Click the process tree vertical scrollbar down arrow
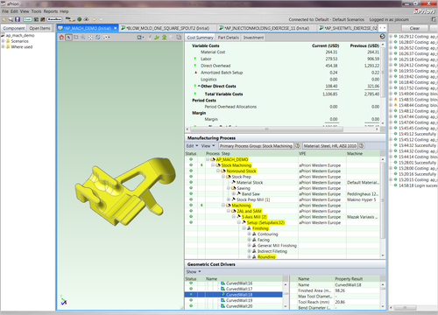Viewport: 438px width, 315px height. click(x=383, y=255)
